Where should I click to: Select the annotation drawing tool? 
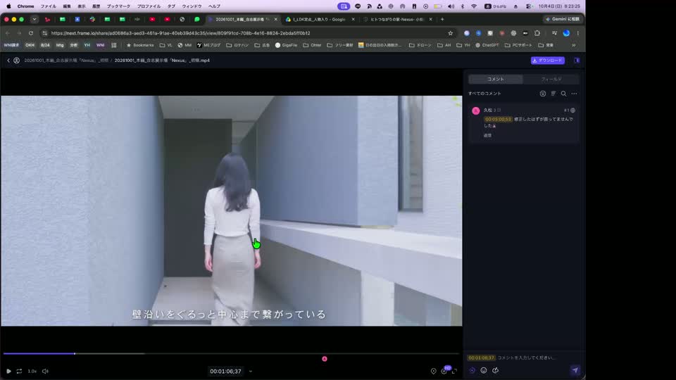click(x=495, y=370)
